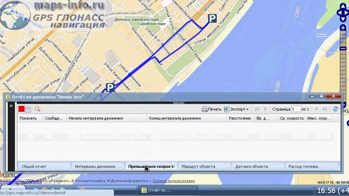Screen dimensions: 349x196
Task: Click the red stop icon in the report toolbar
Action: coord(22,109)
